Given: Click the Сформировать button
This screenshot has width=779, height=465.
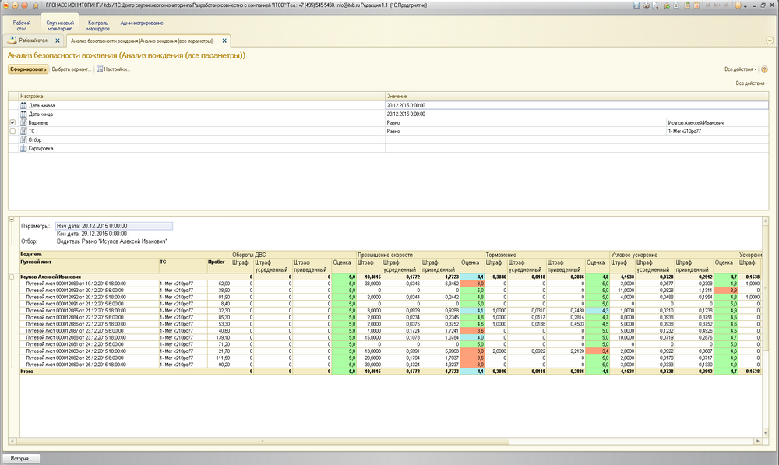Looking at the screenshot, I should click(x=28, y=69).
